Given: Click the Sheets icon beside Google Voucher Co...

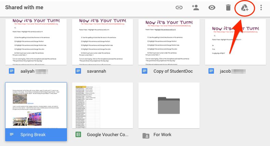Looking at the screenshot, I should coord(78,134).
